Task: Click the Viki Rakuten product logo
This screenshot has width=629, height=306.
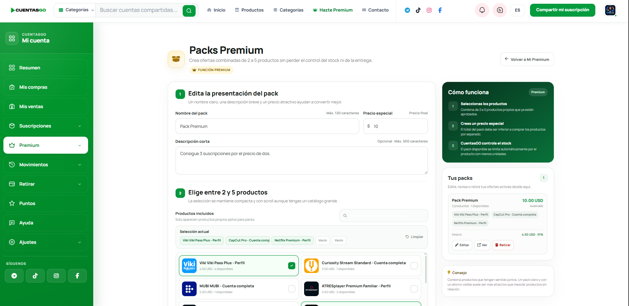Action: click(189, 266)
